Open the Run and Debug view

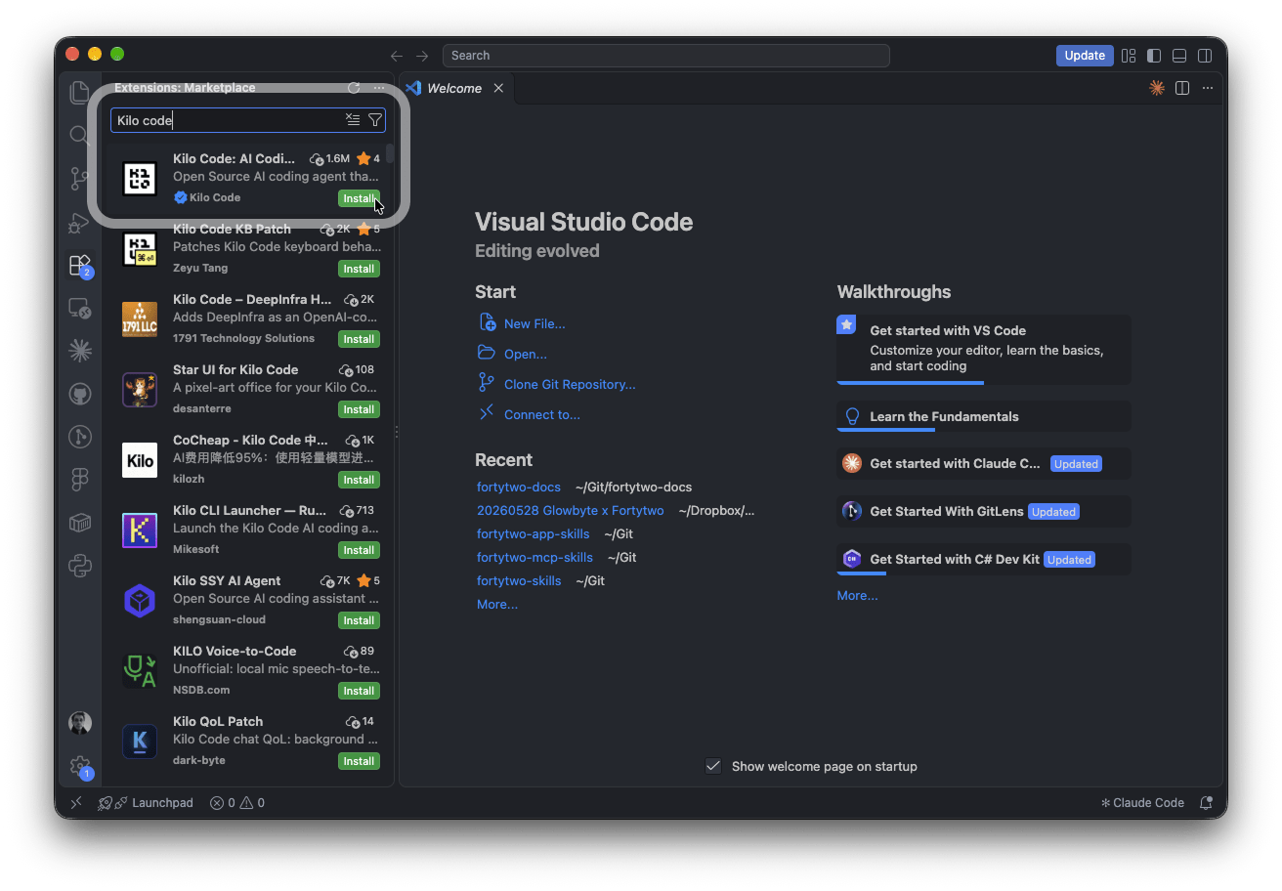point(80,222)
